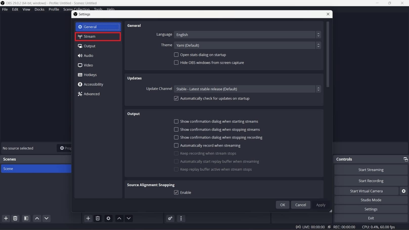Open the virtual camera settings gear
The height and width of the screenshot is (230, 409).
point(403,191)
